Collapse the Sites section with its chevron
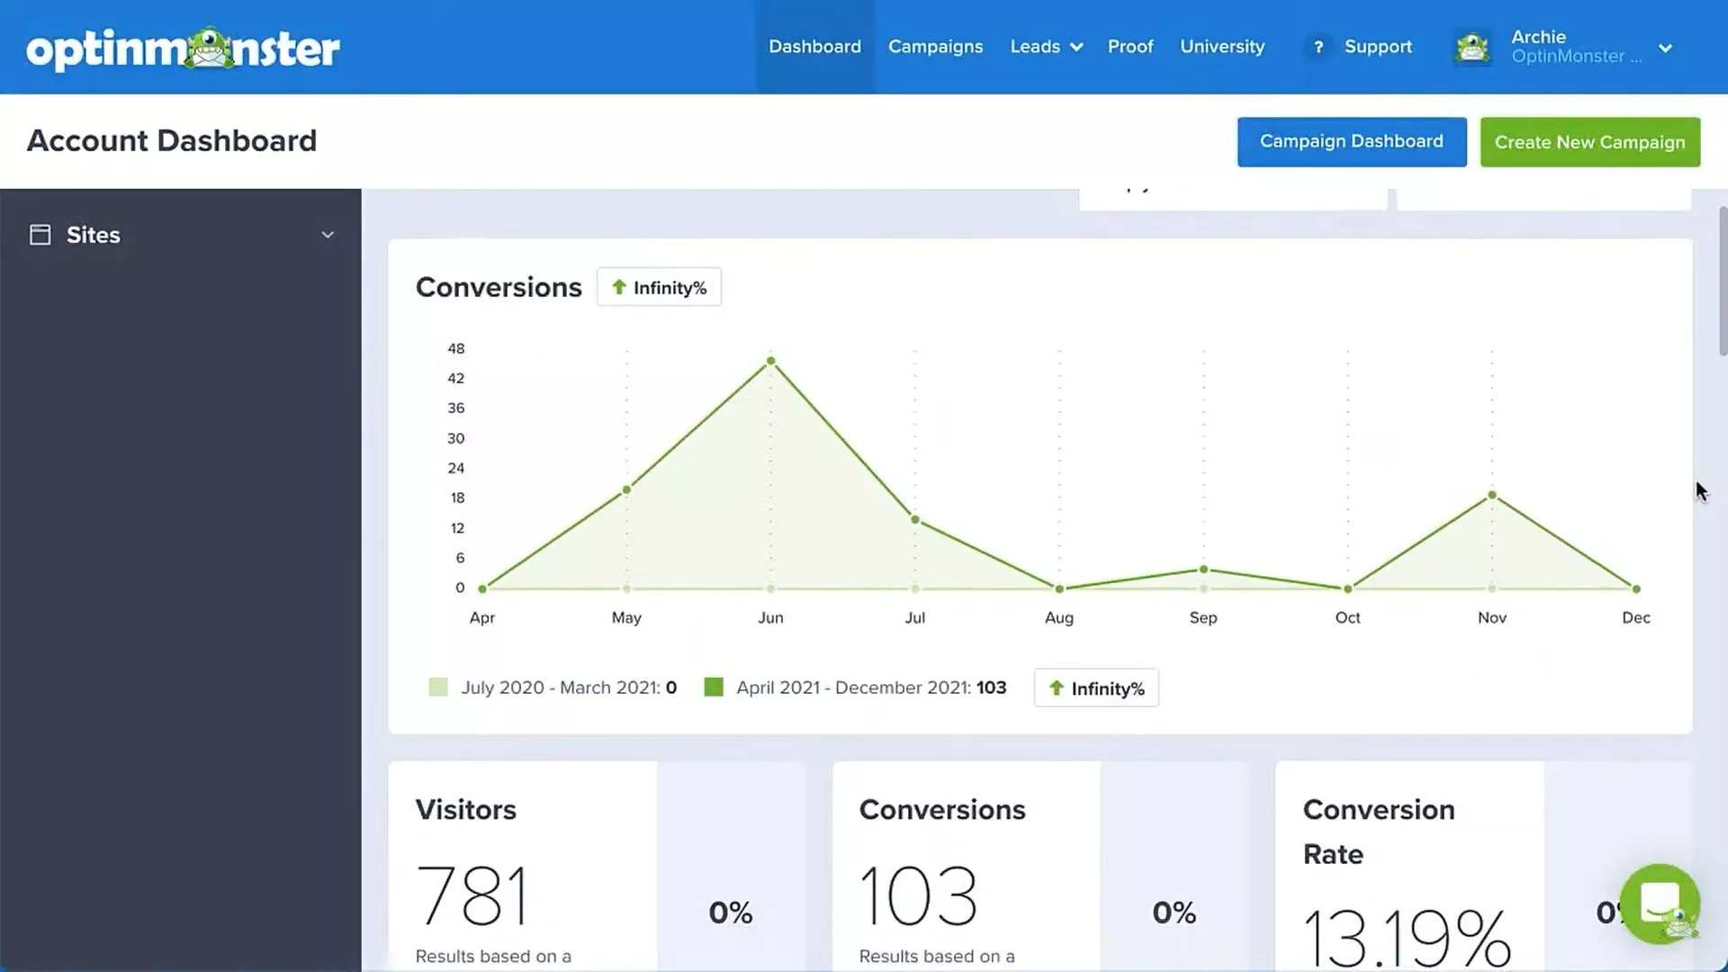 point(328,234)
